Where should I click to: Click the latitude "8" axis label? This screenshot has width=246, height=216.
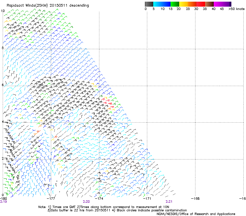(3, 48)
